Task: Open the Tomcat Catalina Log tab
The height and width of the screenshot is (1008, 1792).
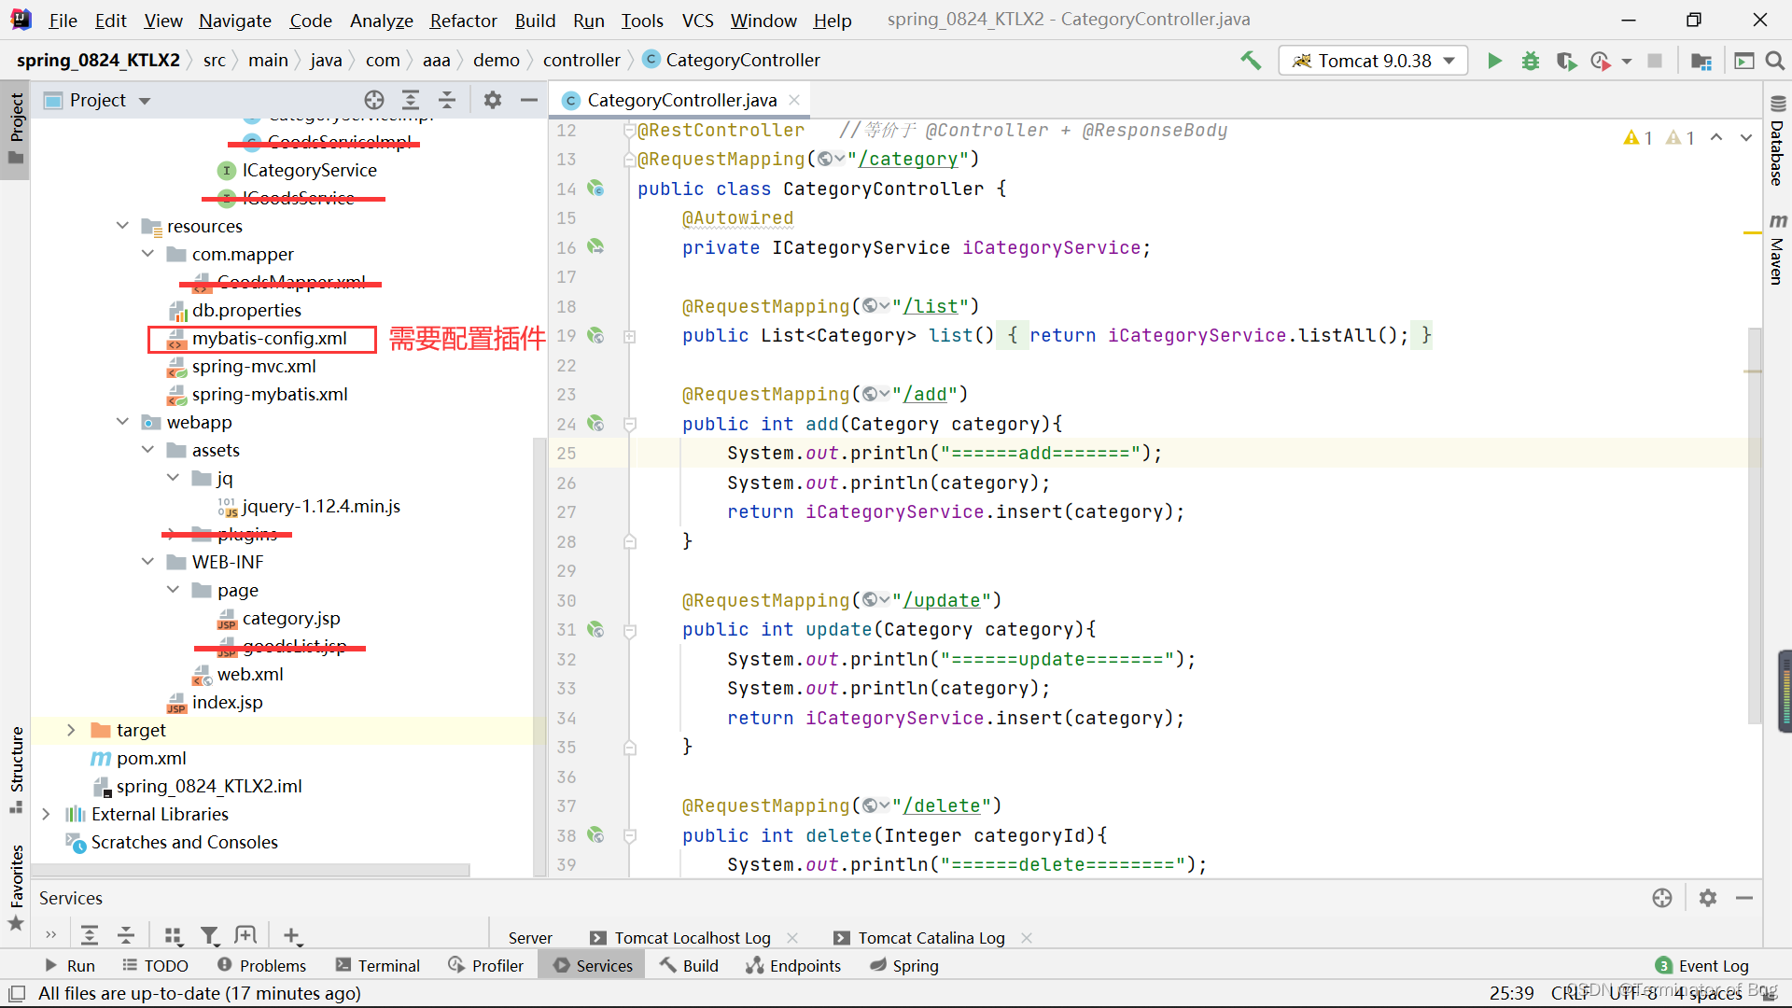Action: pos(931,937)
